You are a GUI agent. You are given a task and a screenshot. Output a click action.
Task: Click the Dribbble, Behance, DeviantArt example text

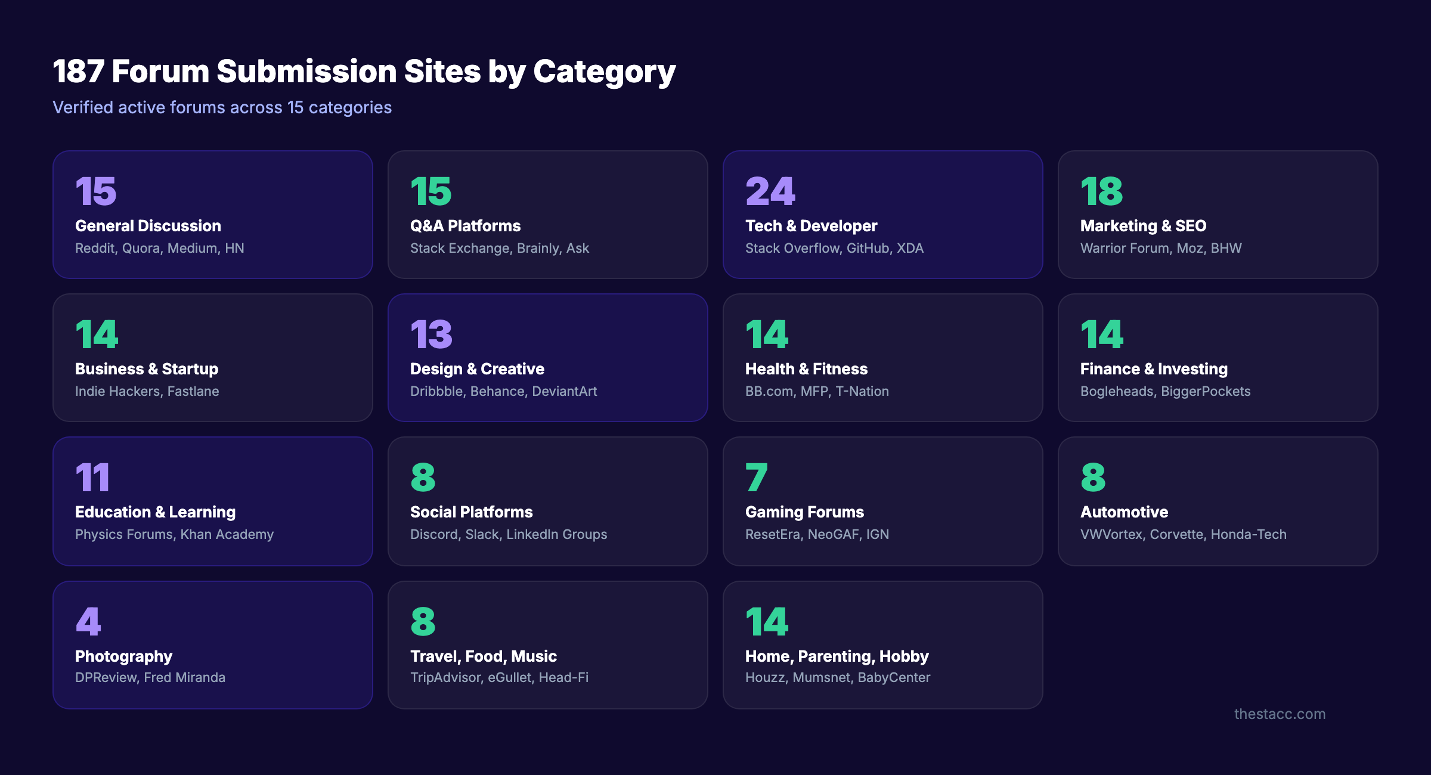point(504,391)
